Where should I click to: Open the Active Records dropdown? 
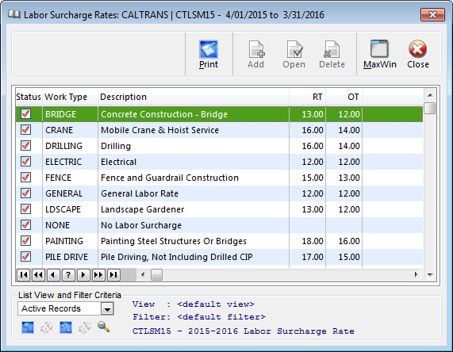tap(107, 309)
